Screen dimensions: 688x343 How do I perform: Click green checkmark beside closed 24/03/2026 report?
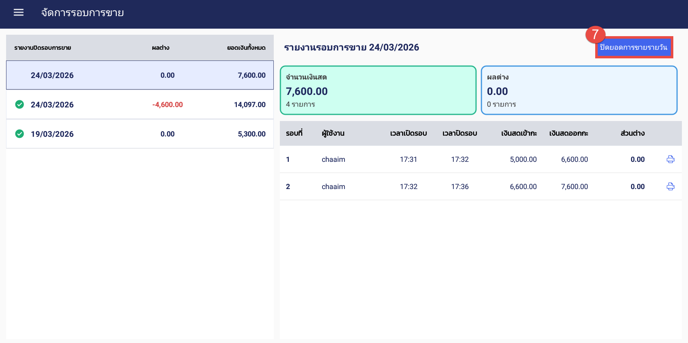click(x=20, y=105)
